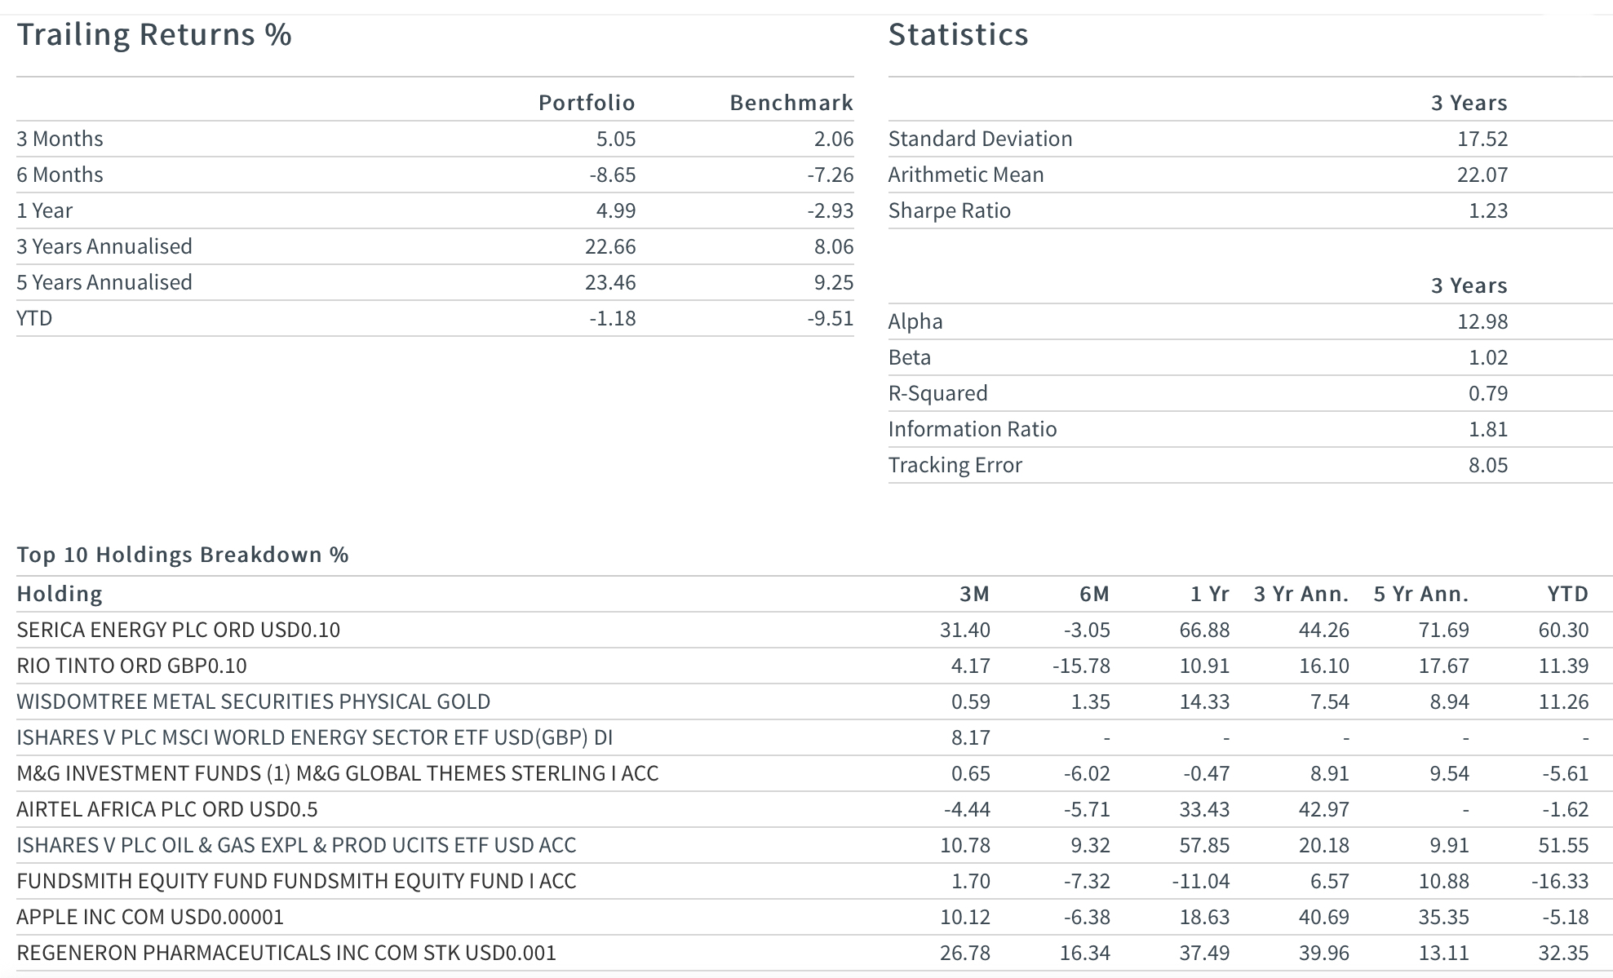
Task: Click portfolio YTD value -1.18
Action: pos(612,318)
